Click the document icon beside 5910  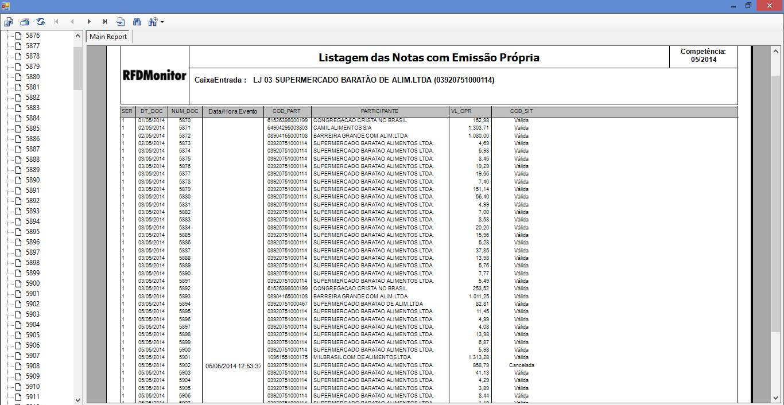(x=17, y=387)
